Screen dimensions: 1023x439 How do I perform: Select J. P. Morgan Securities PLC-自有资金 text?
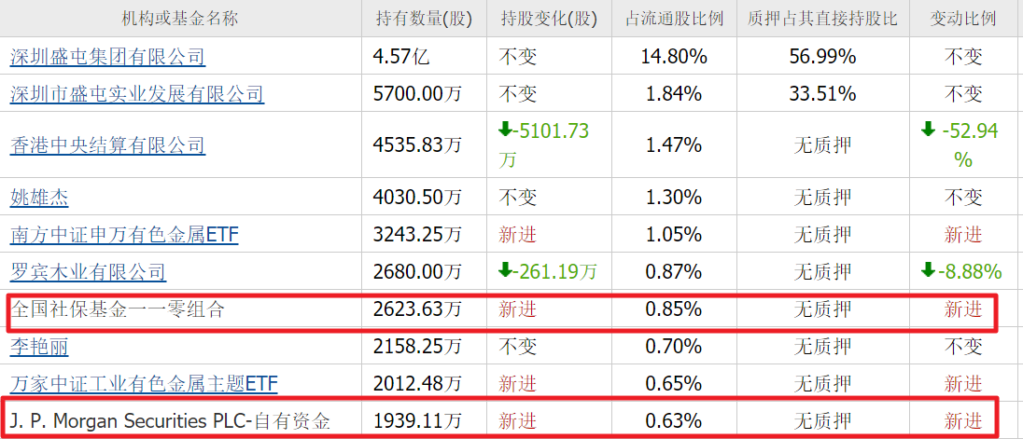(x=170, y=422)
